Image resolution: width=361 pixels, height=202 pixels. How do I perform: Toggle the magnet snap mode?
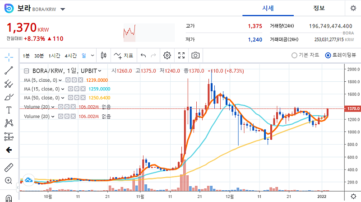coord(9,198)
